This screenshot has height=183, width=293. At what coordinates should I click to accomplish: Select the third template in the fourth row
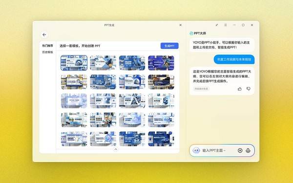(x=132, y=120)
